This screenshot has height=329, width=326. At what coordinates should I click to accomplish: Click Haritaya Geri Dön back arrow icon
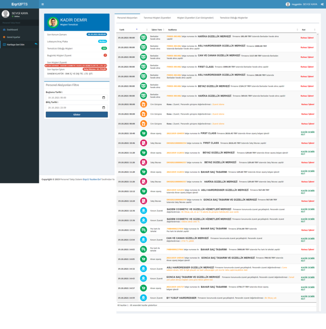point(36,44)
